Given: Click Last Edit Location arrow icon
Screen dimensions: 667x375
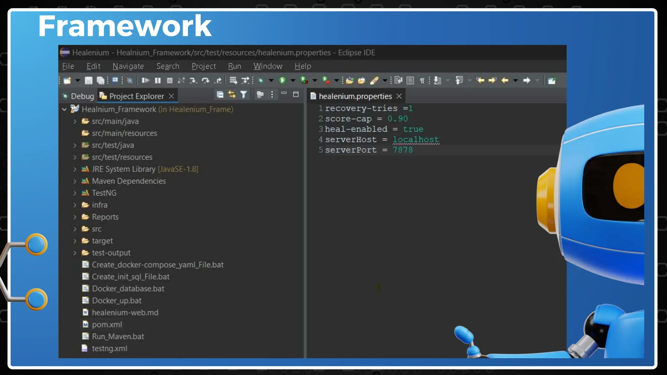Looking at the screenshot, I should (480, 80).
